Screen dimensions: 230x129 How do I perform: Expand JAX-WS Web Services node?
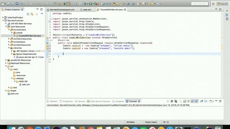coord(6,24)
